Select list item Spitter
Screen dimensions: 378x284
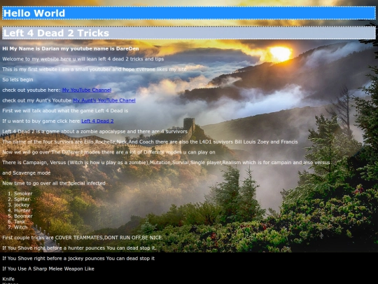[22, 199]
